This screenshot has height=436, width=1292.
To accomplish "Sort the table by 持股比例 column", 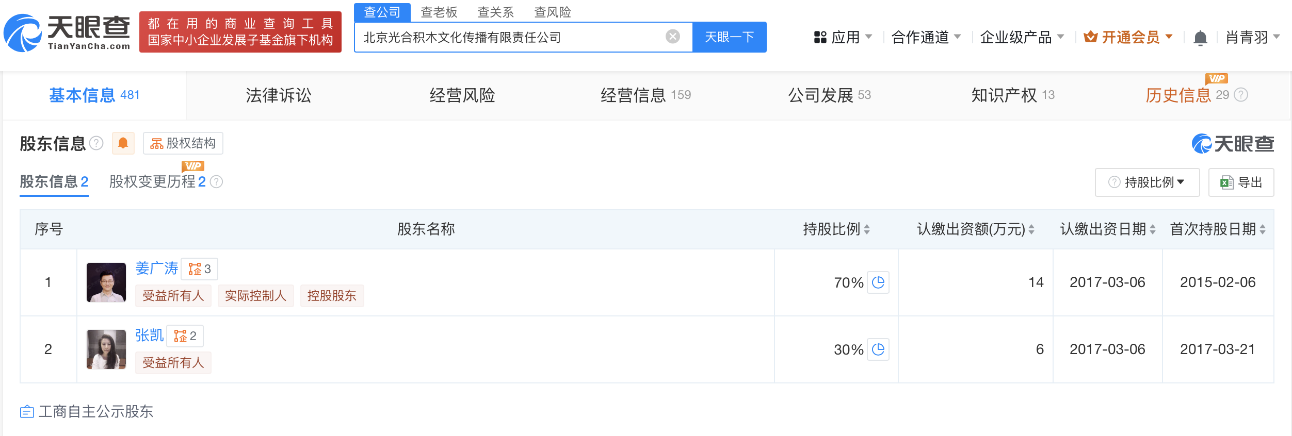I will [866, 229].
